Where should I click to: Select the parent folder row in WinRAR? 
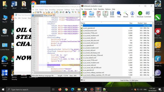pos(116,26)
